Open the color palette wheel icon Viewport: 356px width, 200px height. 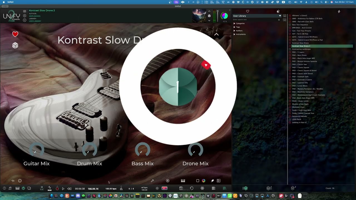point(204,181)
